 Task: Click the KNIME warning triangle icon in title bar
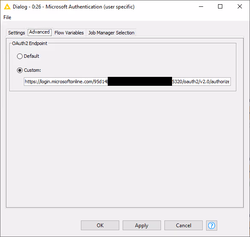click(x=7, y=7)
